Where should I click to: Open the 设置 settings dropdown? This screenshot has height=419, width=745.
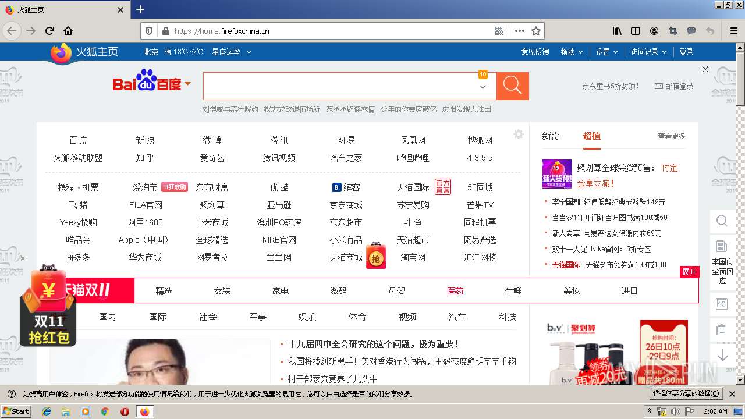(x=606, y=52)
